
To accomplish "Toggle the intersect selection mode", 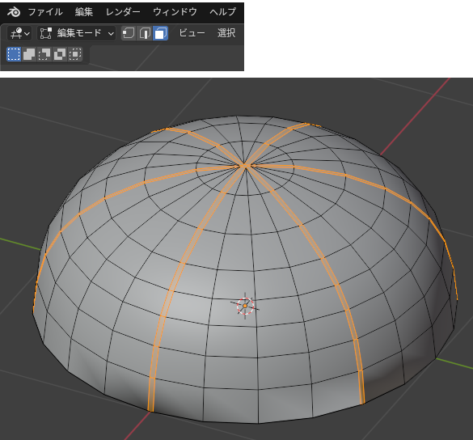I will point(75,54).
